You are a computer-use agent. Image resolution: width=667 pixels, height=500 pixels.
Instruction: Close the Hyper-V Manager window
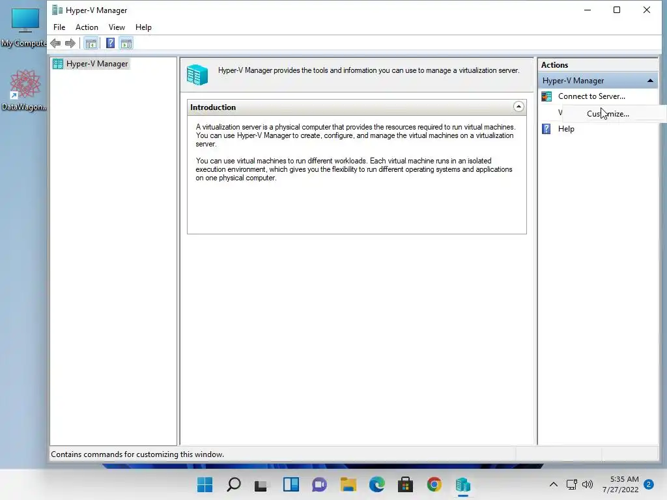647,10
